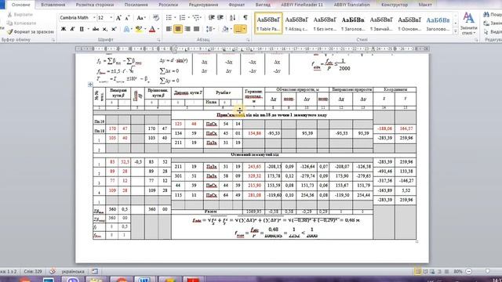
Task: Apply strikethrough formatting
Action: tap(96, 29)
